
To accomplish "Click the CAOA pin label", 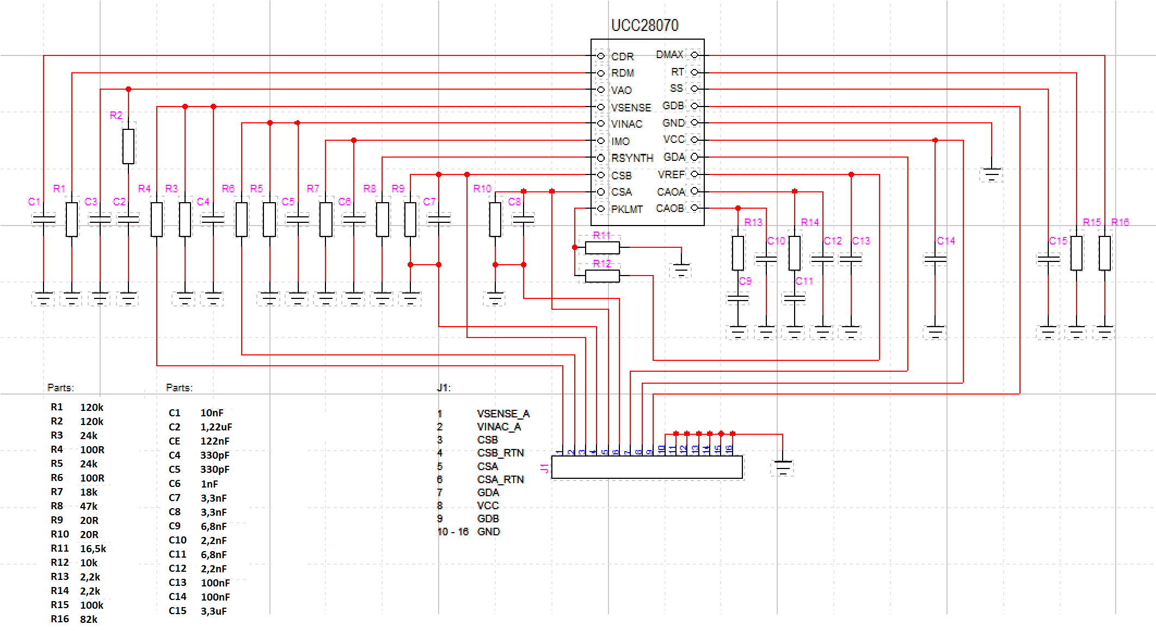I will coord(671,192).
